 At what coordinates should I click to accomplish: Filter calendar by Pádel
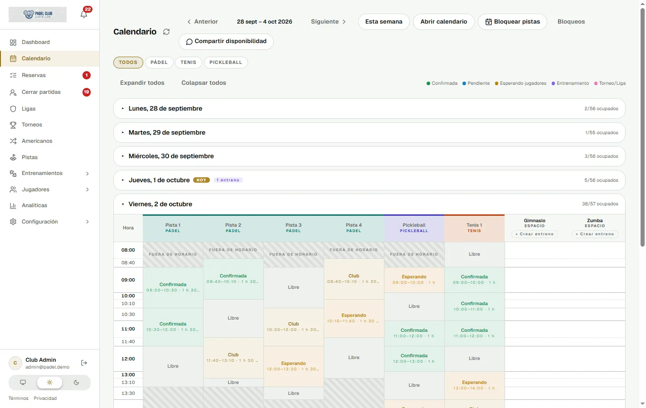pos(159,63)
